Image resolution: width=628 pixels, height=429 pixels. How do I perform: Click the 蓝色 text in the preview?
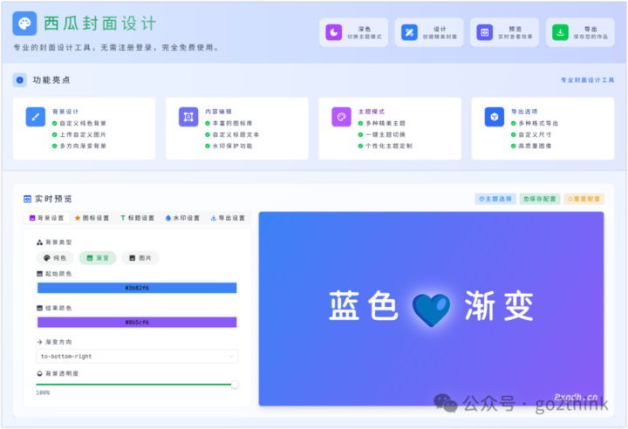363,306
